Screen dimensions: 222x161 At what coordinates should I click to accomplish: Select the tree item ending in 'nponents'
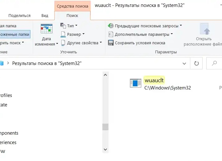click(x=9, y=133)
